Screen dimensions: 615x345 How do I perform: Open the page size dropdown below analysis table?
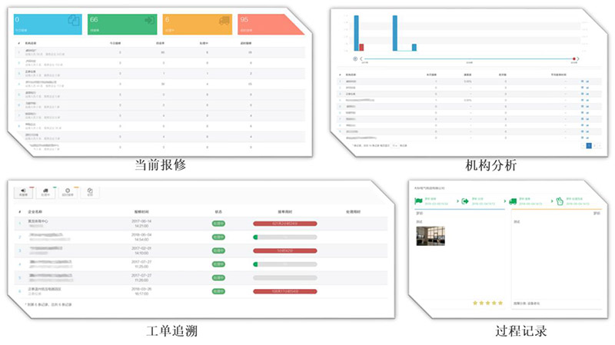pyautogui.click(x=395, y=144)
